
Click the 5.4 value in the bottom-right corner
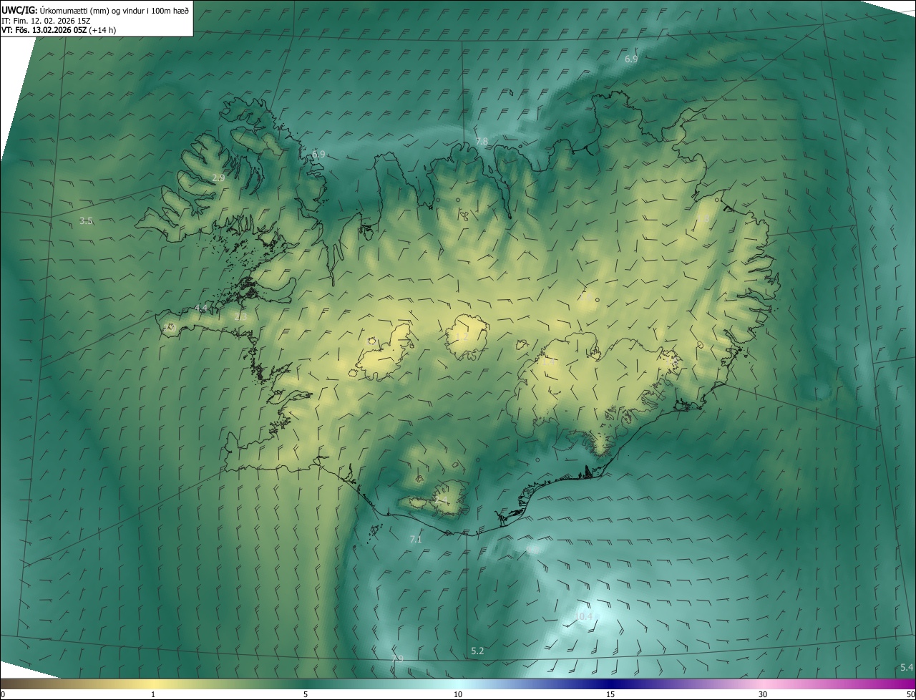907,668
